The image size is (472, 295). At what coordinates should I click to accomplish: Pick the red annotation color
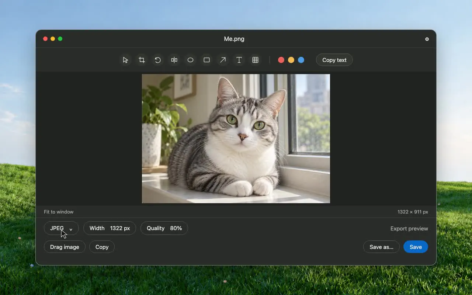coord(281,60)
